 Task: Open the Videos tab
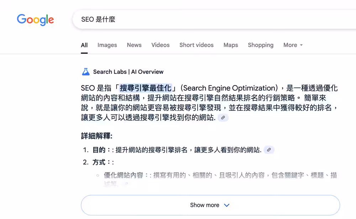(161, 45)
